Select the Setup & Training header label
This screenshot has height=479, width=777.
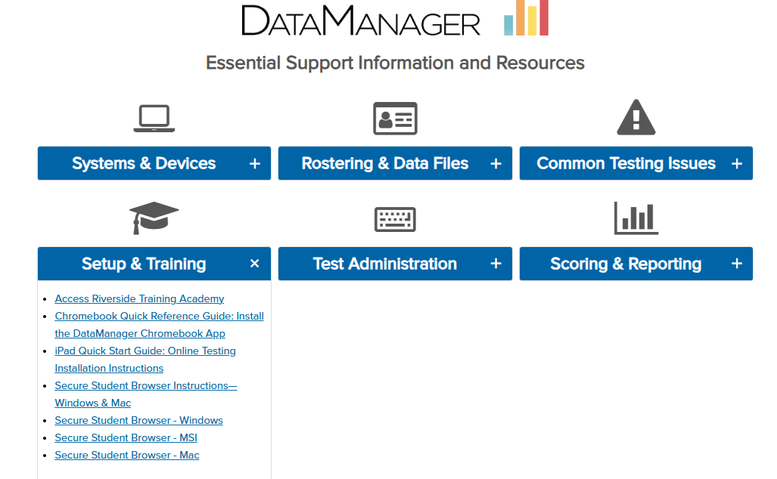144,264
